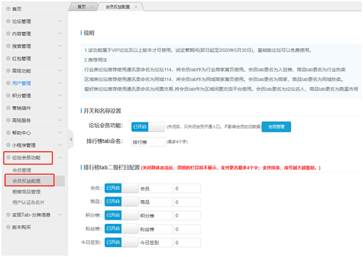Expand the 积分管理 menu chevron
The height and width of the screenshot is (257, 363).
tap(60, 96)
